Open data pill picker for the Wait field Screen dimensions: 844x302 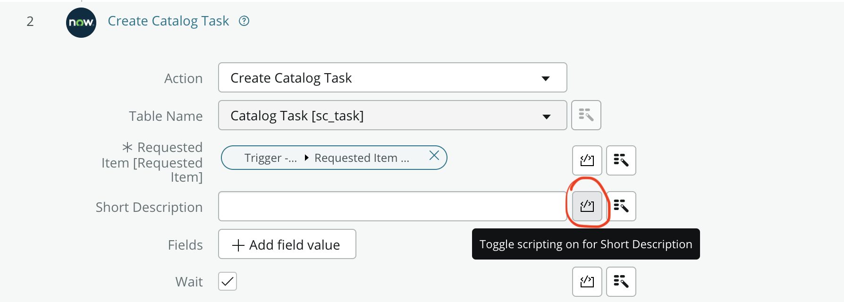tap(621, 282)
